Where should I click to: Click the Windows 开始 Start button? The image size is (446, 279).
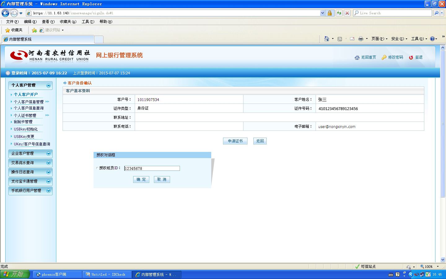click(15, 274)
